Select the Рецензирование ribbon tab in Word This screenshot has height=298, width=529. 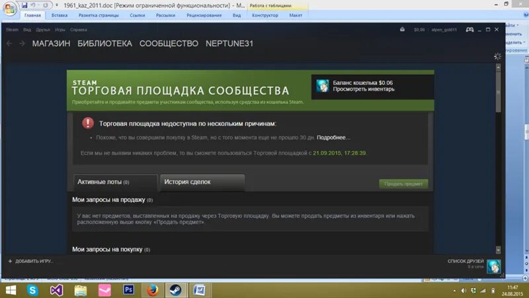[x=204, y=15]
